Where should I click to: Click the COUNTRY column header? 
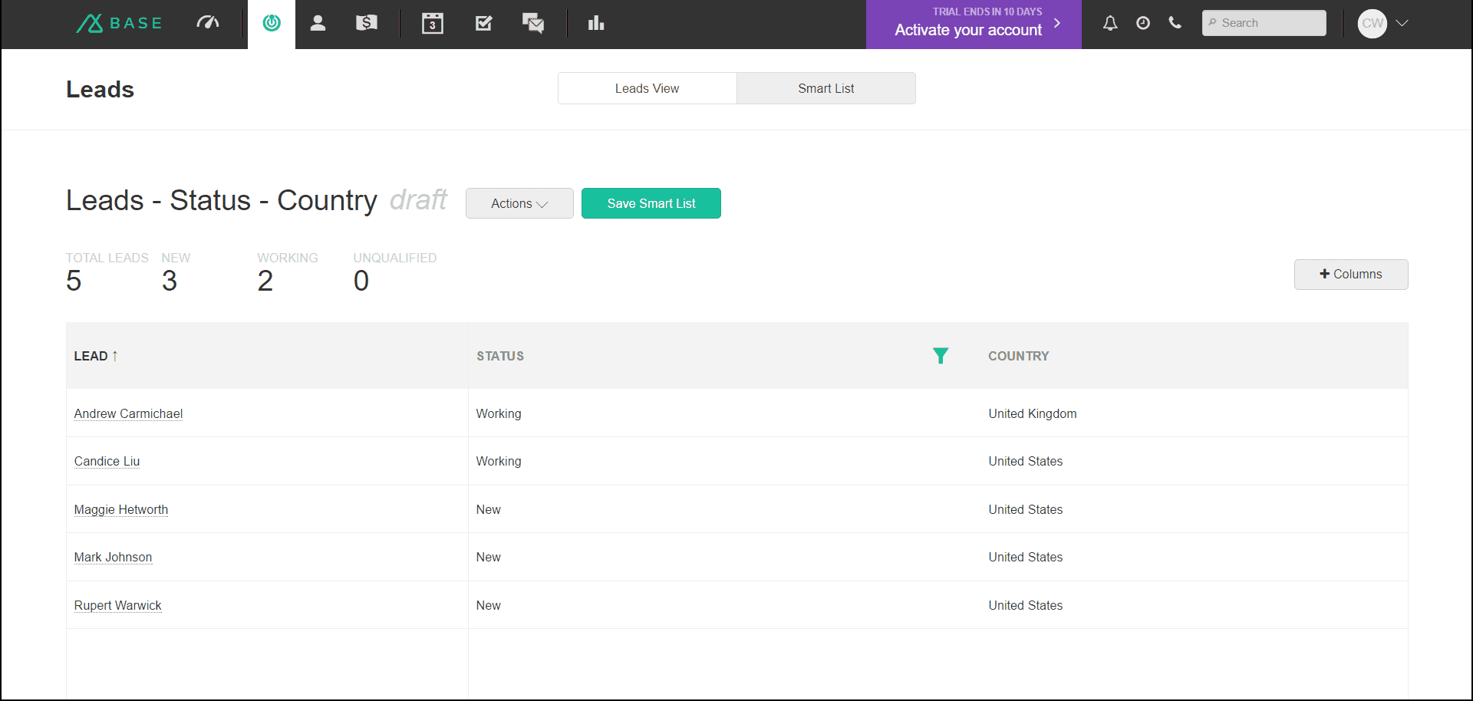1019,356
